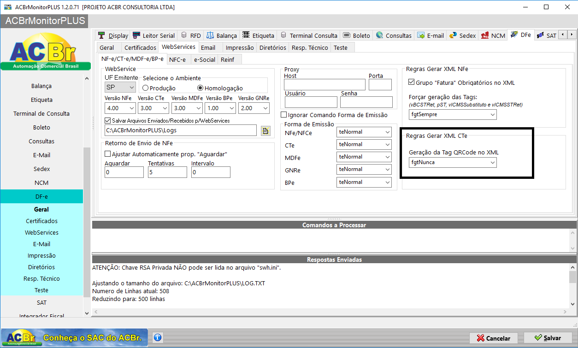Screen dimensions: 578x348
Task: Select Boleto in the sidebar
Action: [x=41, y=128]
